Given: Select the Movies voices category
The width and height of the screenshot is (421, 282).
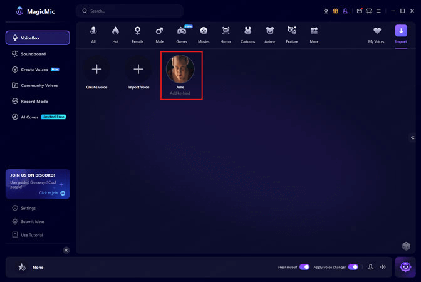Looking at the screenshot, I should (204, 34).
